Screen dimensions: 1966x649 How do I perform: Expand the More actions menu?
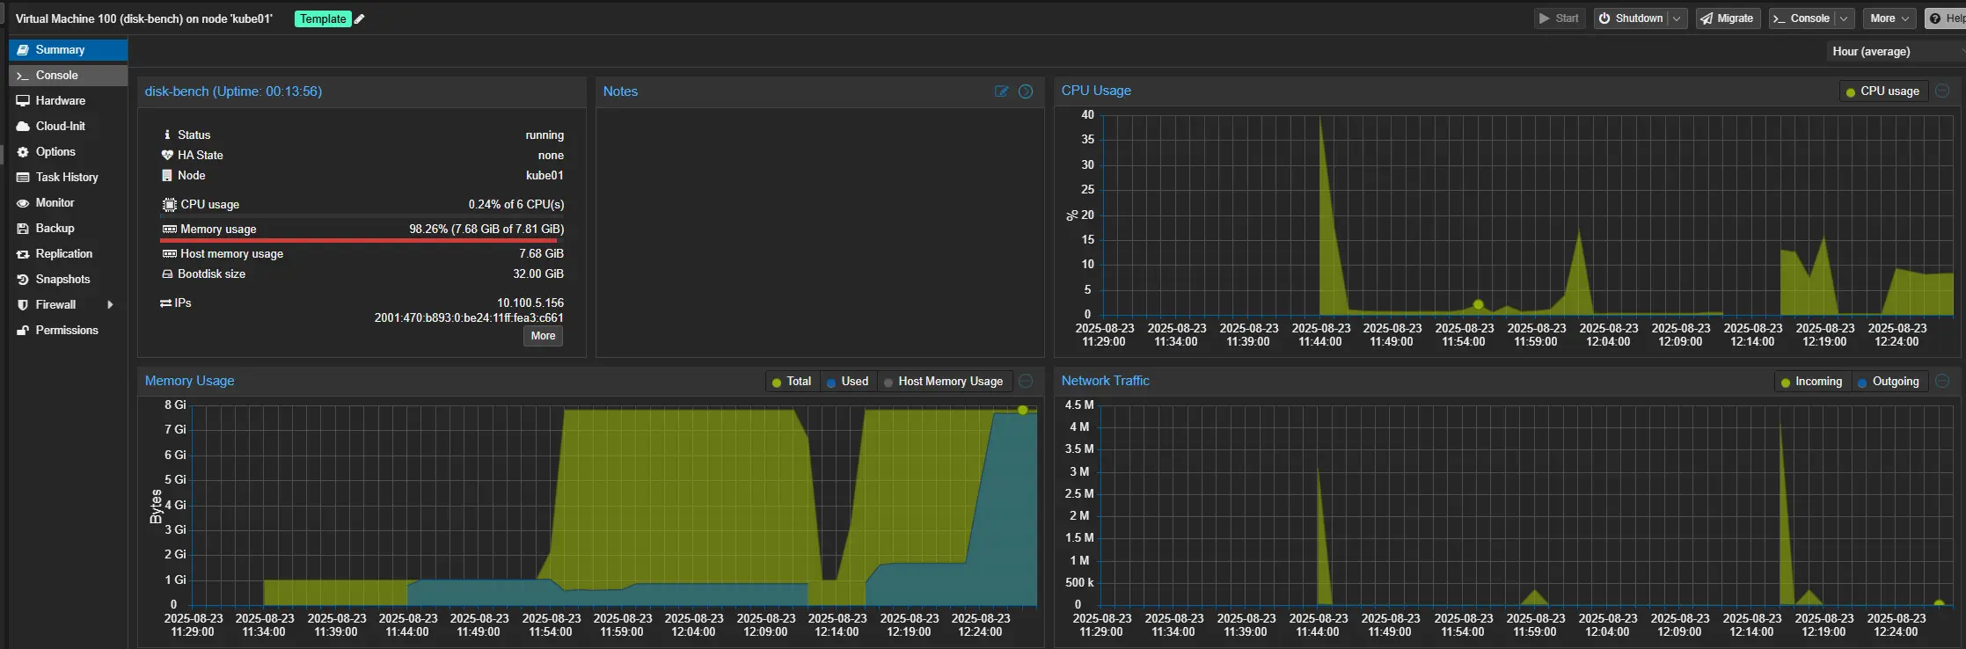[x=1890, y=18]
